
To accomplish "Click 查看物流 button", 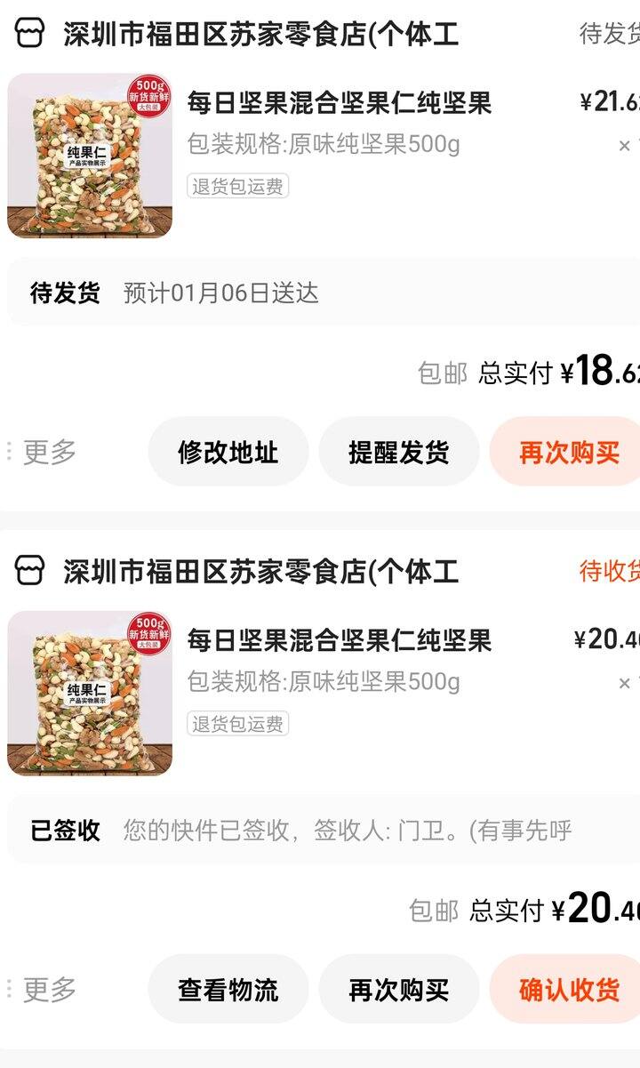I will tap(228, 989).
